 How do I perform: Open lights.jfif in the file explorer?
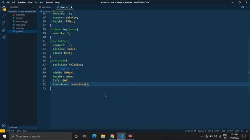tap(20, 18)
